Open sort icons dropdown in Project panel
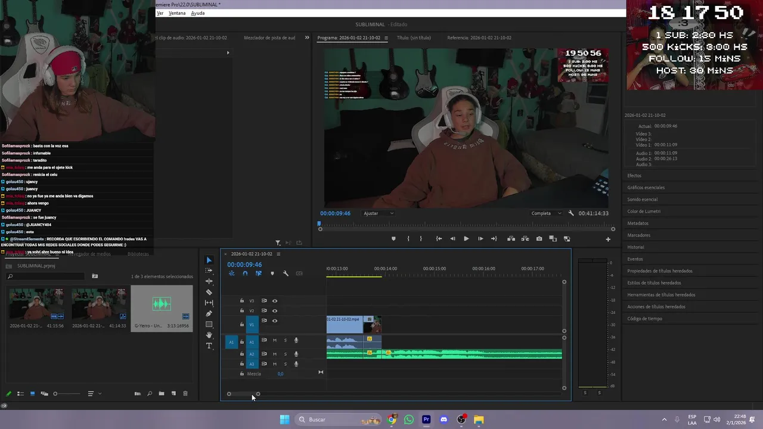This screenshot has width=763, height=429. tap(94, 394)
